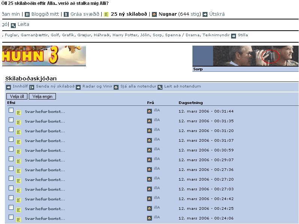299x224 pixels.
Task: Click the illA avatar icon in the 00:31:07 row
Action: pyautogui.click(x=149, y=140)
